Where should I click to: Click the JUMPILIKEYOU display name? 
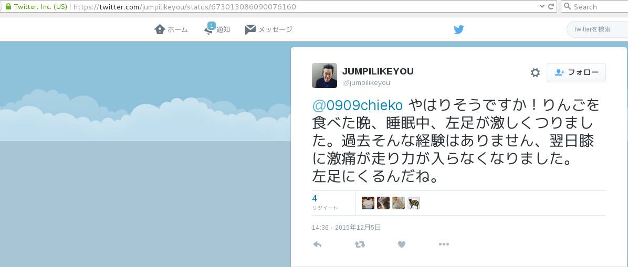pos(378,71)
